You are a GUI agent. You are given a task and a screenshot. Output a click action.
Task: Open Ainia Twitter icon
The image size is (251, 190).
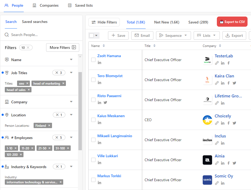point(234,163)
